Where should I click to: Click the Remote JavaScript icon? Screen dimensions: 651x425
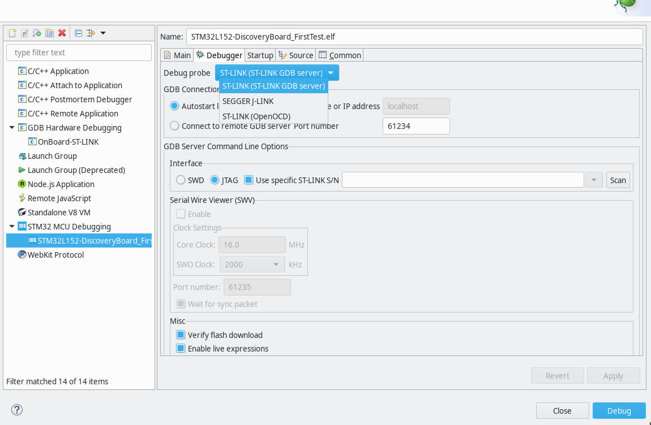click(23, 198)
